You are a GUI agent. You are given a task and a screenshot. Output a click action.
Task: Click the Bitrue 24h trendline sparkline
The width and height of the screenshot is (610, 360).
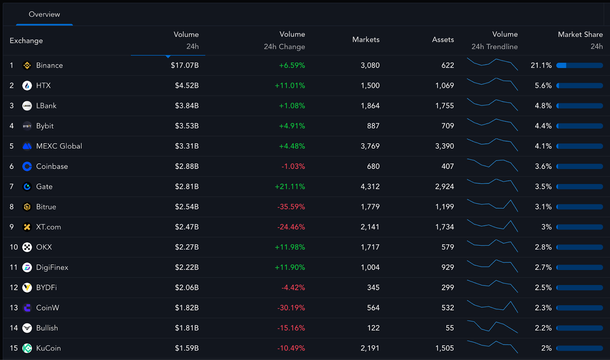coord(493,206)
